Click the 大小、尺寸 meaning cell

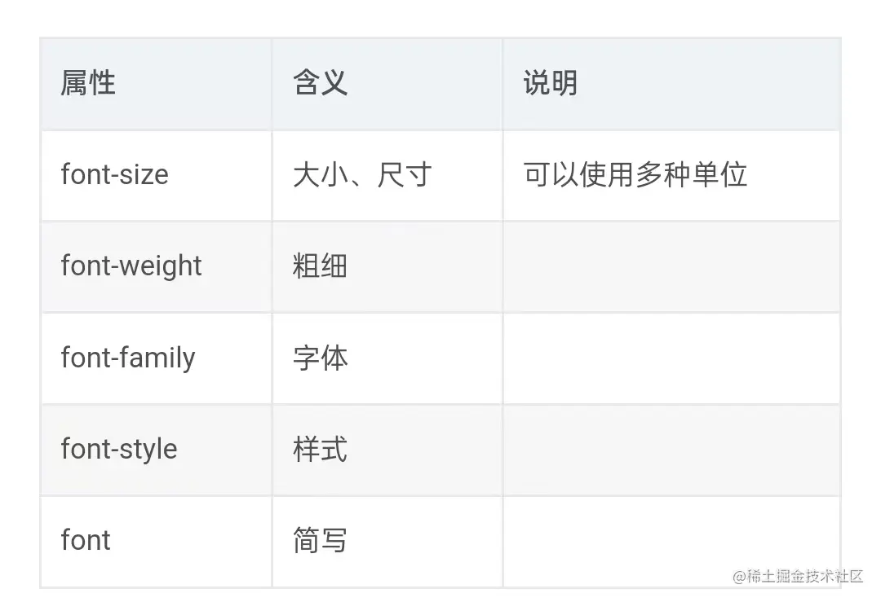(x=387, y=176)
